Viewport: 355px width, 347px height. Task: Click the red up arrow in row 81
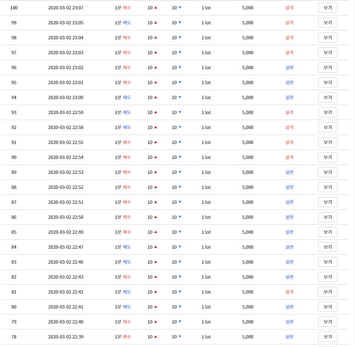point(156,292)
